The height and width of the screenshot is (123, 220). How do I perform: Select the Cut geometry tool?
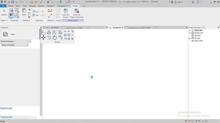click(x=35, y=12)
